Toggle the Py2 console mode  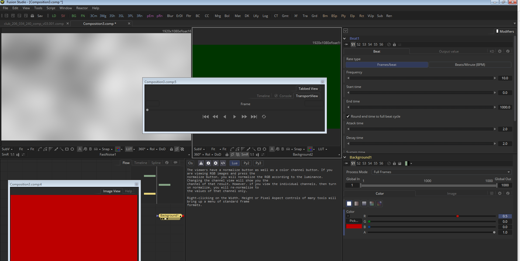coord(246,163)
